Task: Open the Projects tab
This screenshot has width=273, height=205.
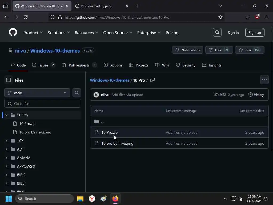Action: coord(139,65)
